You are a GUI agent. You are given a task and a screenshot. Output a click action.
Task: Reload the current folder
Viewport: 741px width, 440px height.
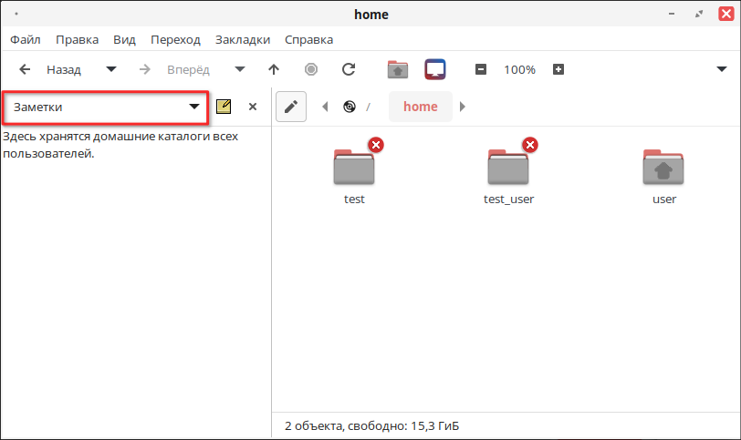tap(349, 69)
